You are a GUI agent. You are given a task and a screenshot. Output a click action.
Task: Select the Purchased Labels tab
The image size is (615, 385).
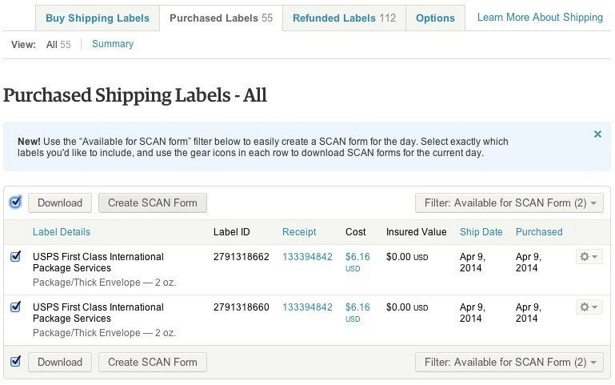point(221,18)
